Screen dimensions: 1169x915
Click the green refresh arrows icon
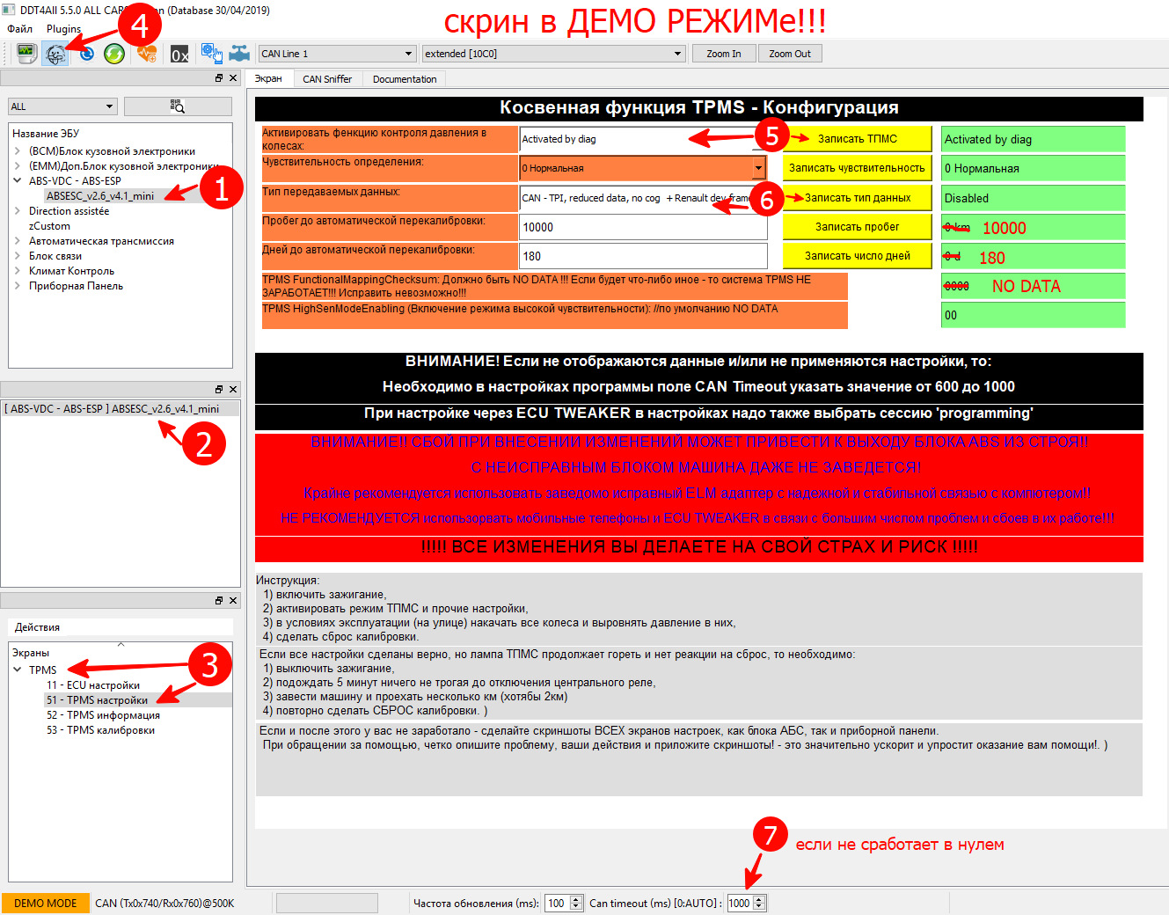(114, 54)
